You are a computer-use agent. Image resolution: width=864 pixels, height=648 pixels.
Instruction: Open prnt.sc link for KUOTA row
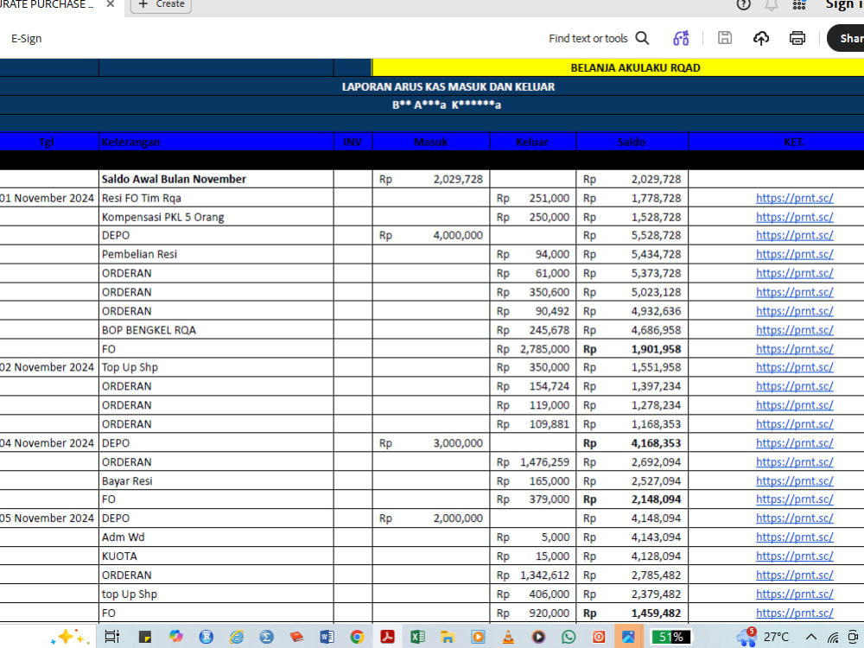794,556
